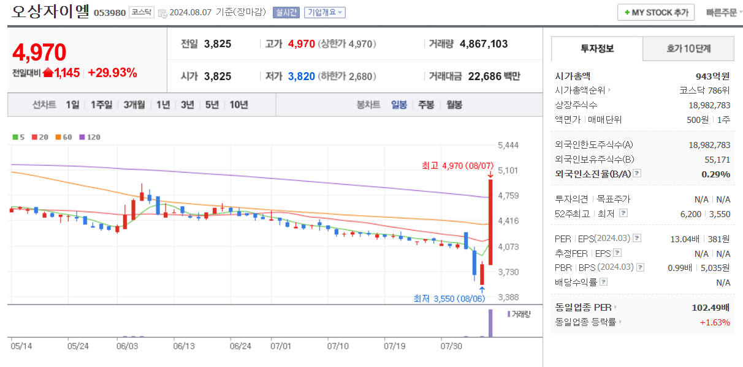The width and height of the screenshot is (743, 367).
Task: Click the 거래량 value 4,867,103
Action: coord(484,44)
